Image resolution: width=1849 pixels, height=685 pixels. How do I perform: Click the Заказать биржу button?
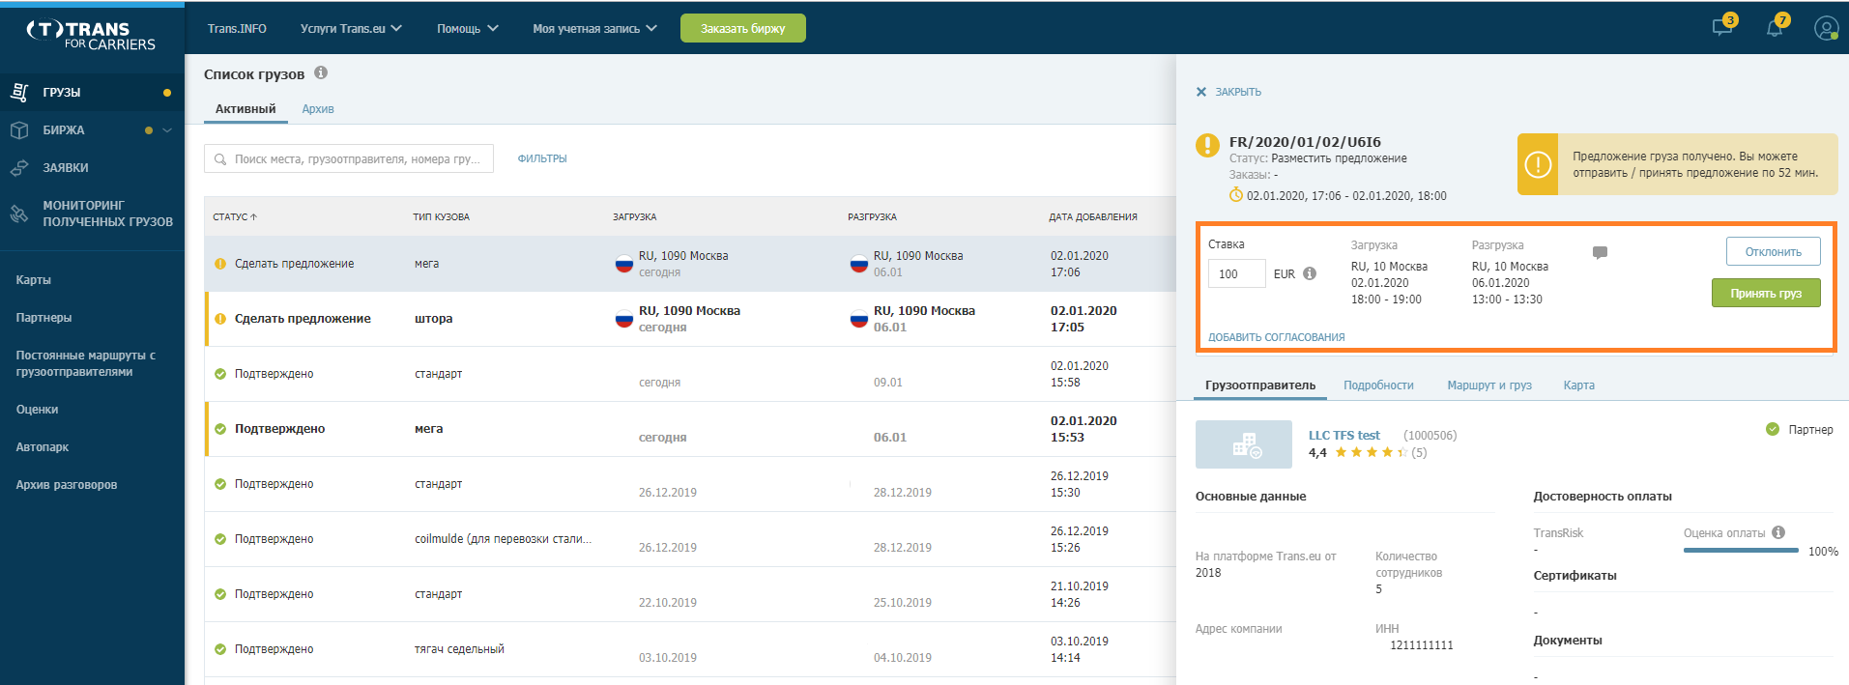tap(742, 28)
